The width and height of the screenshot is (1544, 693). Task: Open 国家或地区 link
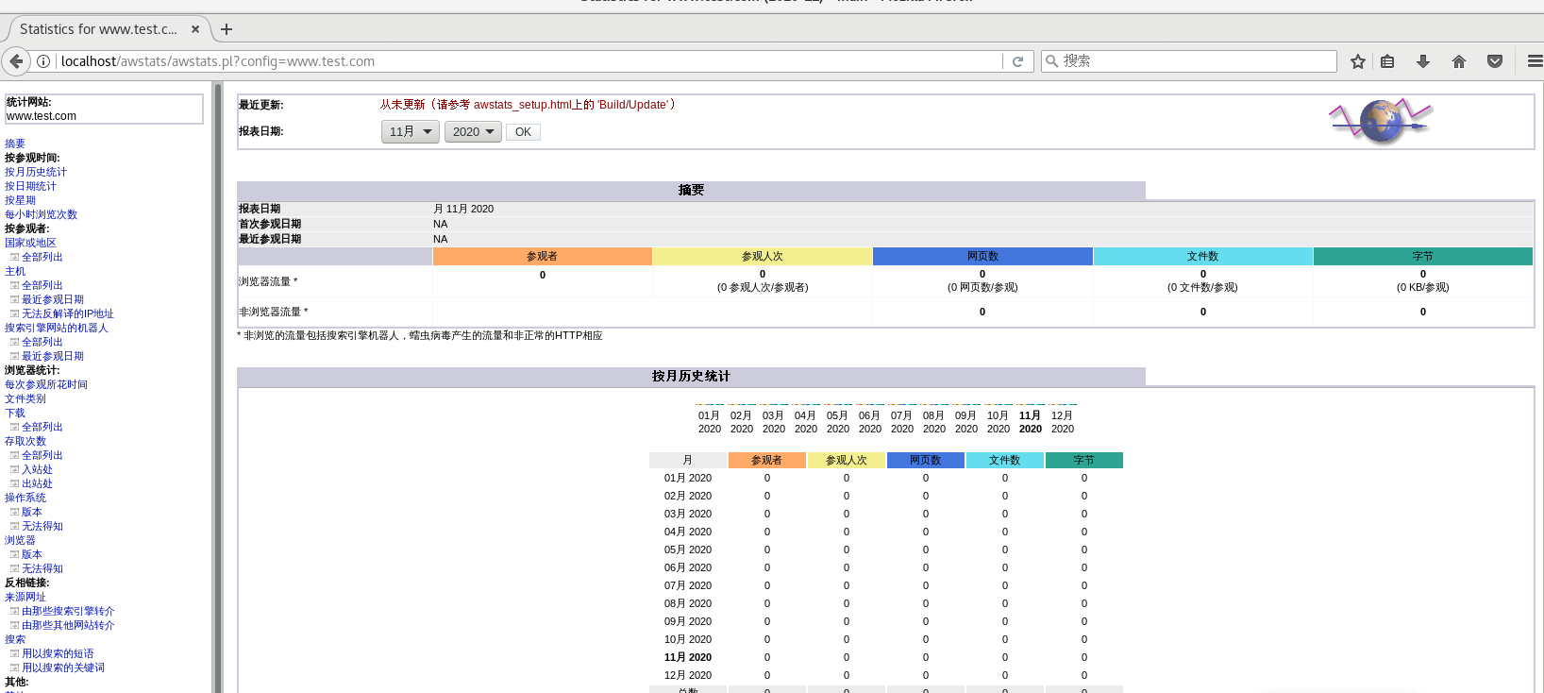[x=30, y=243]
